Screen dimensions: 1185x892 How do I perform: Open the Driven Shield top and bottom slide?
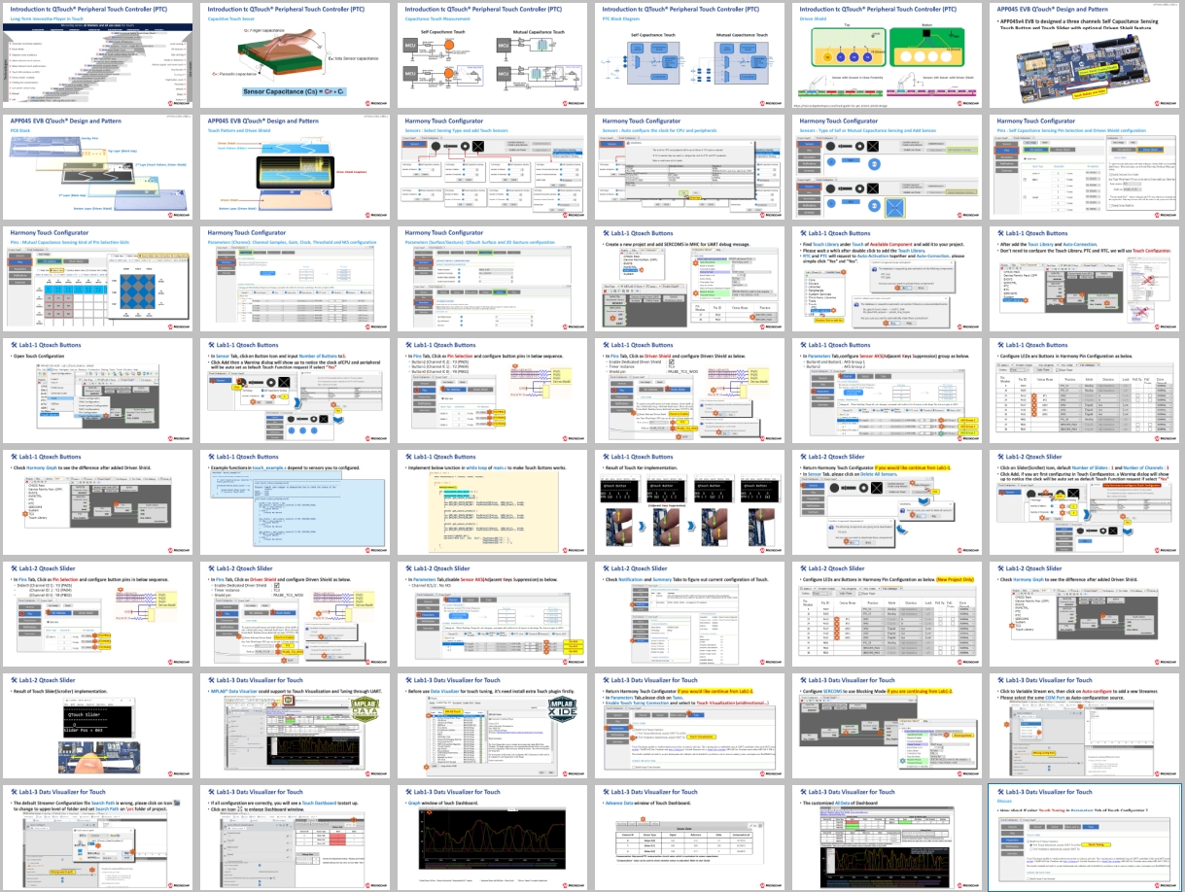click(888, 54)
